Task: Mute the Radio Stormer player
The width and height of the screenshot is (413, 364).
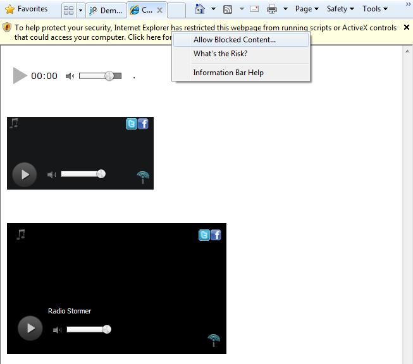Action: (57, 330)
